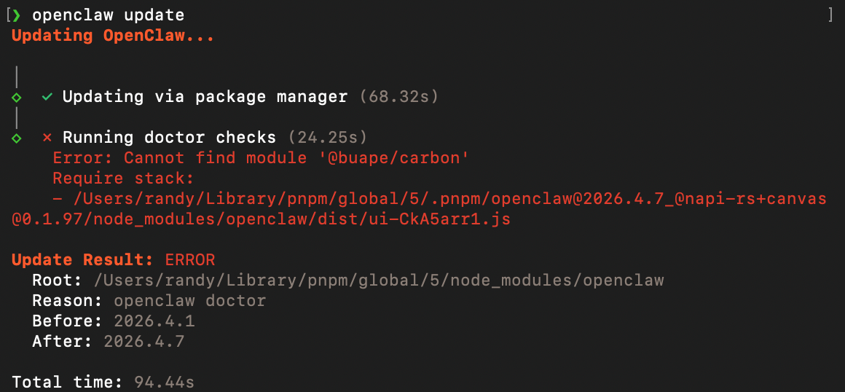The width and height of the screenshot is (845, 392).
Task: Click the red X before Running doctor checks
Action: click(47, 138)
